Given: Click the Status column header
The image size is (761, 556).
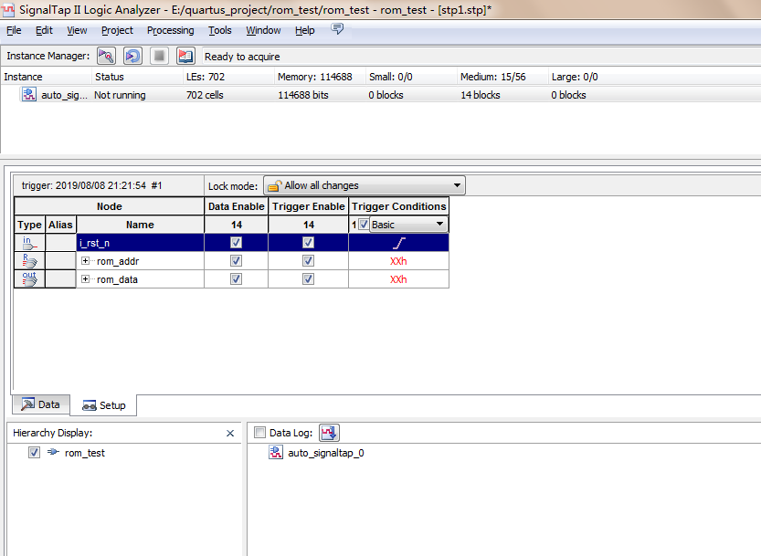Looking at the screenshot, I should [x=137, y=77].
